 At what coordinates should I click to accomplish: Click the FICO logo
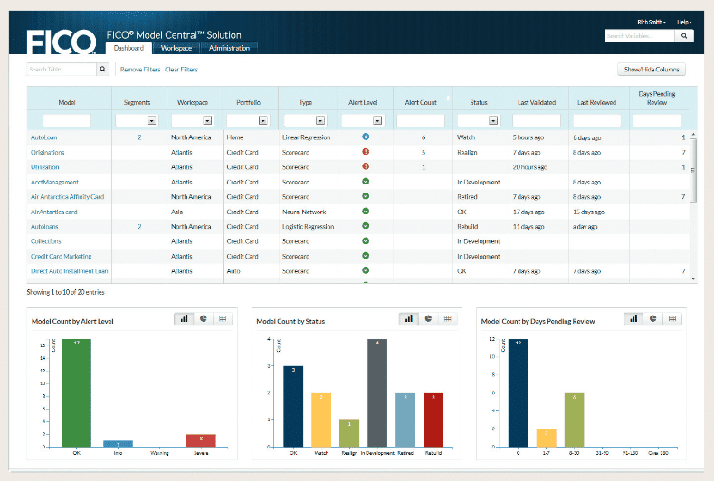pyautogui.click(x=61, y=42)
